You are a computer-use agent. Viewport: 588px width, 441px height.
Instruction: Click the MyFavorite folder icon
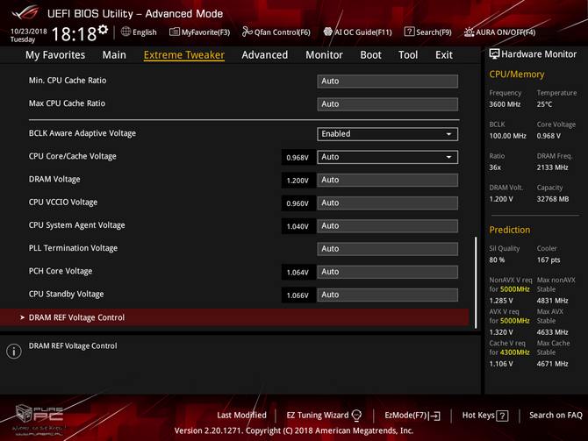tap(175, 32)
